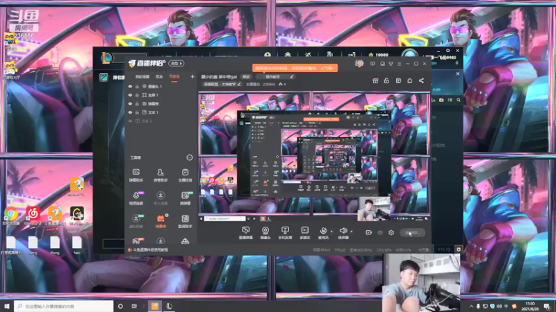Toggle visibility of 摄像头 1 source

[130, 86]
